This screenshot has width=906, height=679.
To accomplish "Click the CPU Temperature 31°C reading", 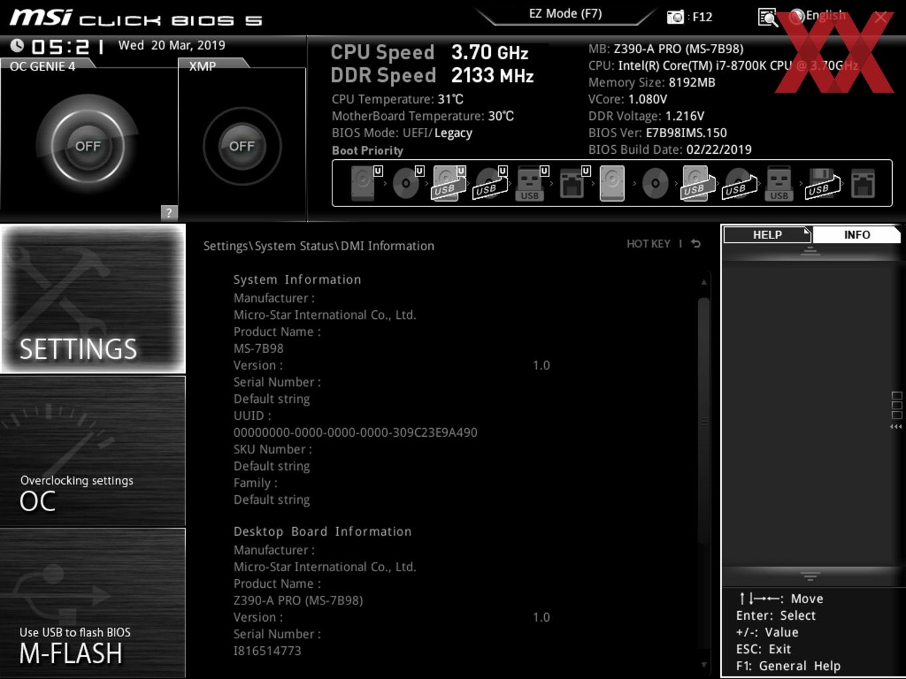I will click(x=398, y=99).
